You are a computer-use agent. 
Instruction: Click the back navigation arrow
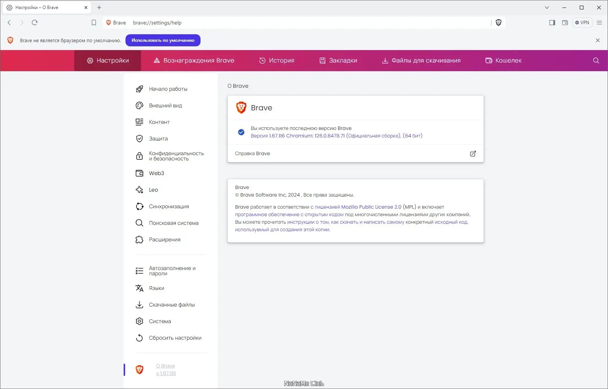click(9, 23)
